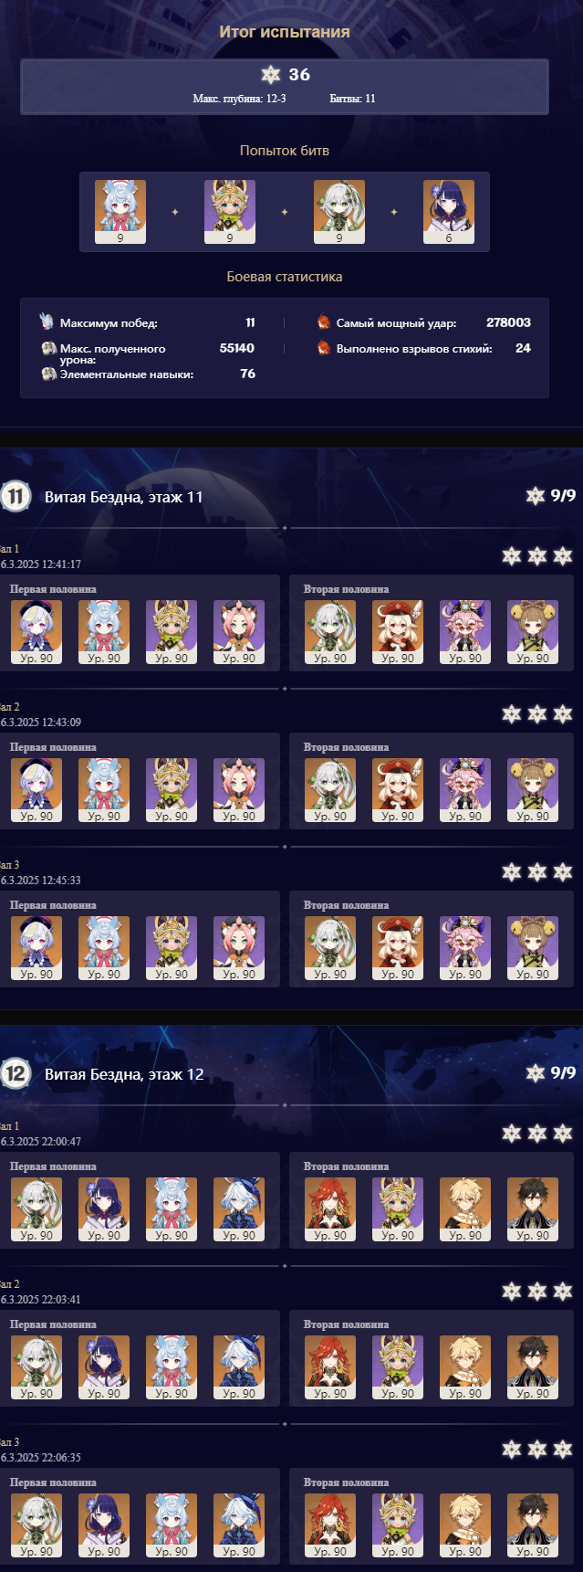Click the Итог испытания summary panel
Image resolution: width=583 pixels, height=1572 pixels.
(285, 87)
